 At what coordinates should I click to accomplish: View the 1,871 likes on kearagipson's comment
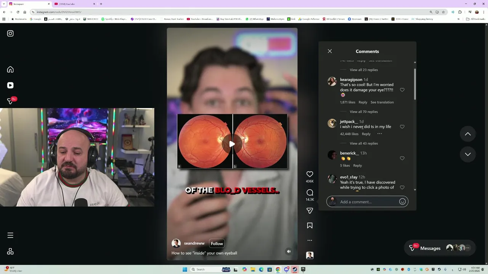(x=348, y=102)
